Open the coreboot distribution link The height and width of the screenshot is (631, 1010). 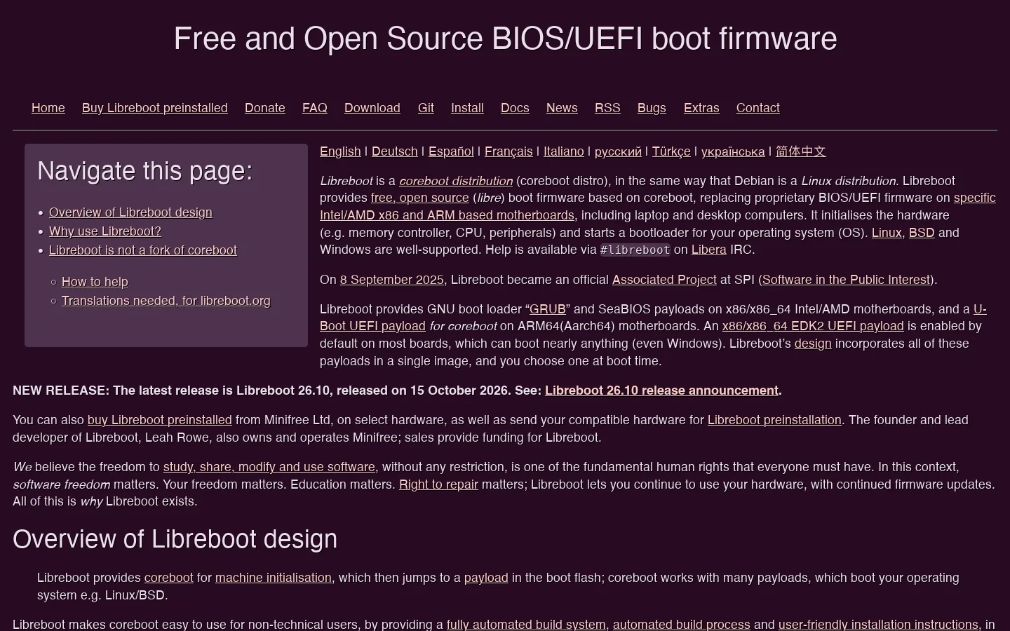point(456,181)
